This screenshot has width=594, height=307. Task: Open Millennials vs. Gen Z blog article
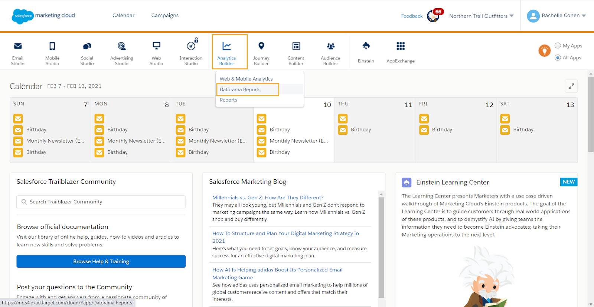pos(268,197)
